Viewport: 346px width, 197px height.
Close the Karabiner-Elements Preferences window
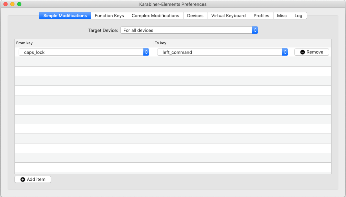(x=6, y=4)
